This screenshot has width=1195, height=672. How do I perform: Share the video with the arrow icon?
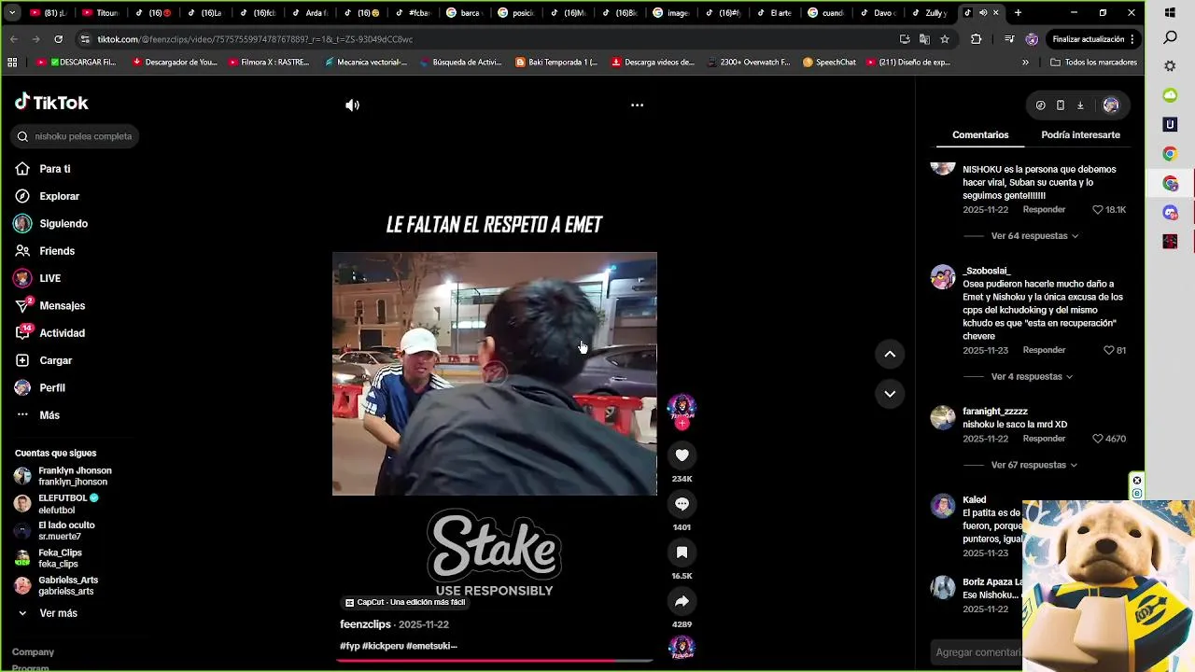tap(682, 601)
